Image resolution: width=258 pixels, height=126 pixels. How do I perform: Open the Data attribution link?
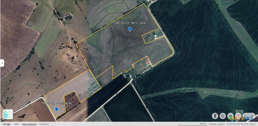tap(29, 124)
